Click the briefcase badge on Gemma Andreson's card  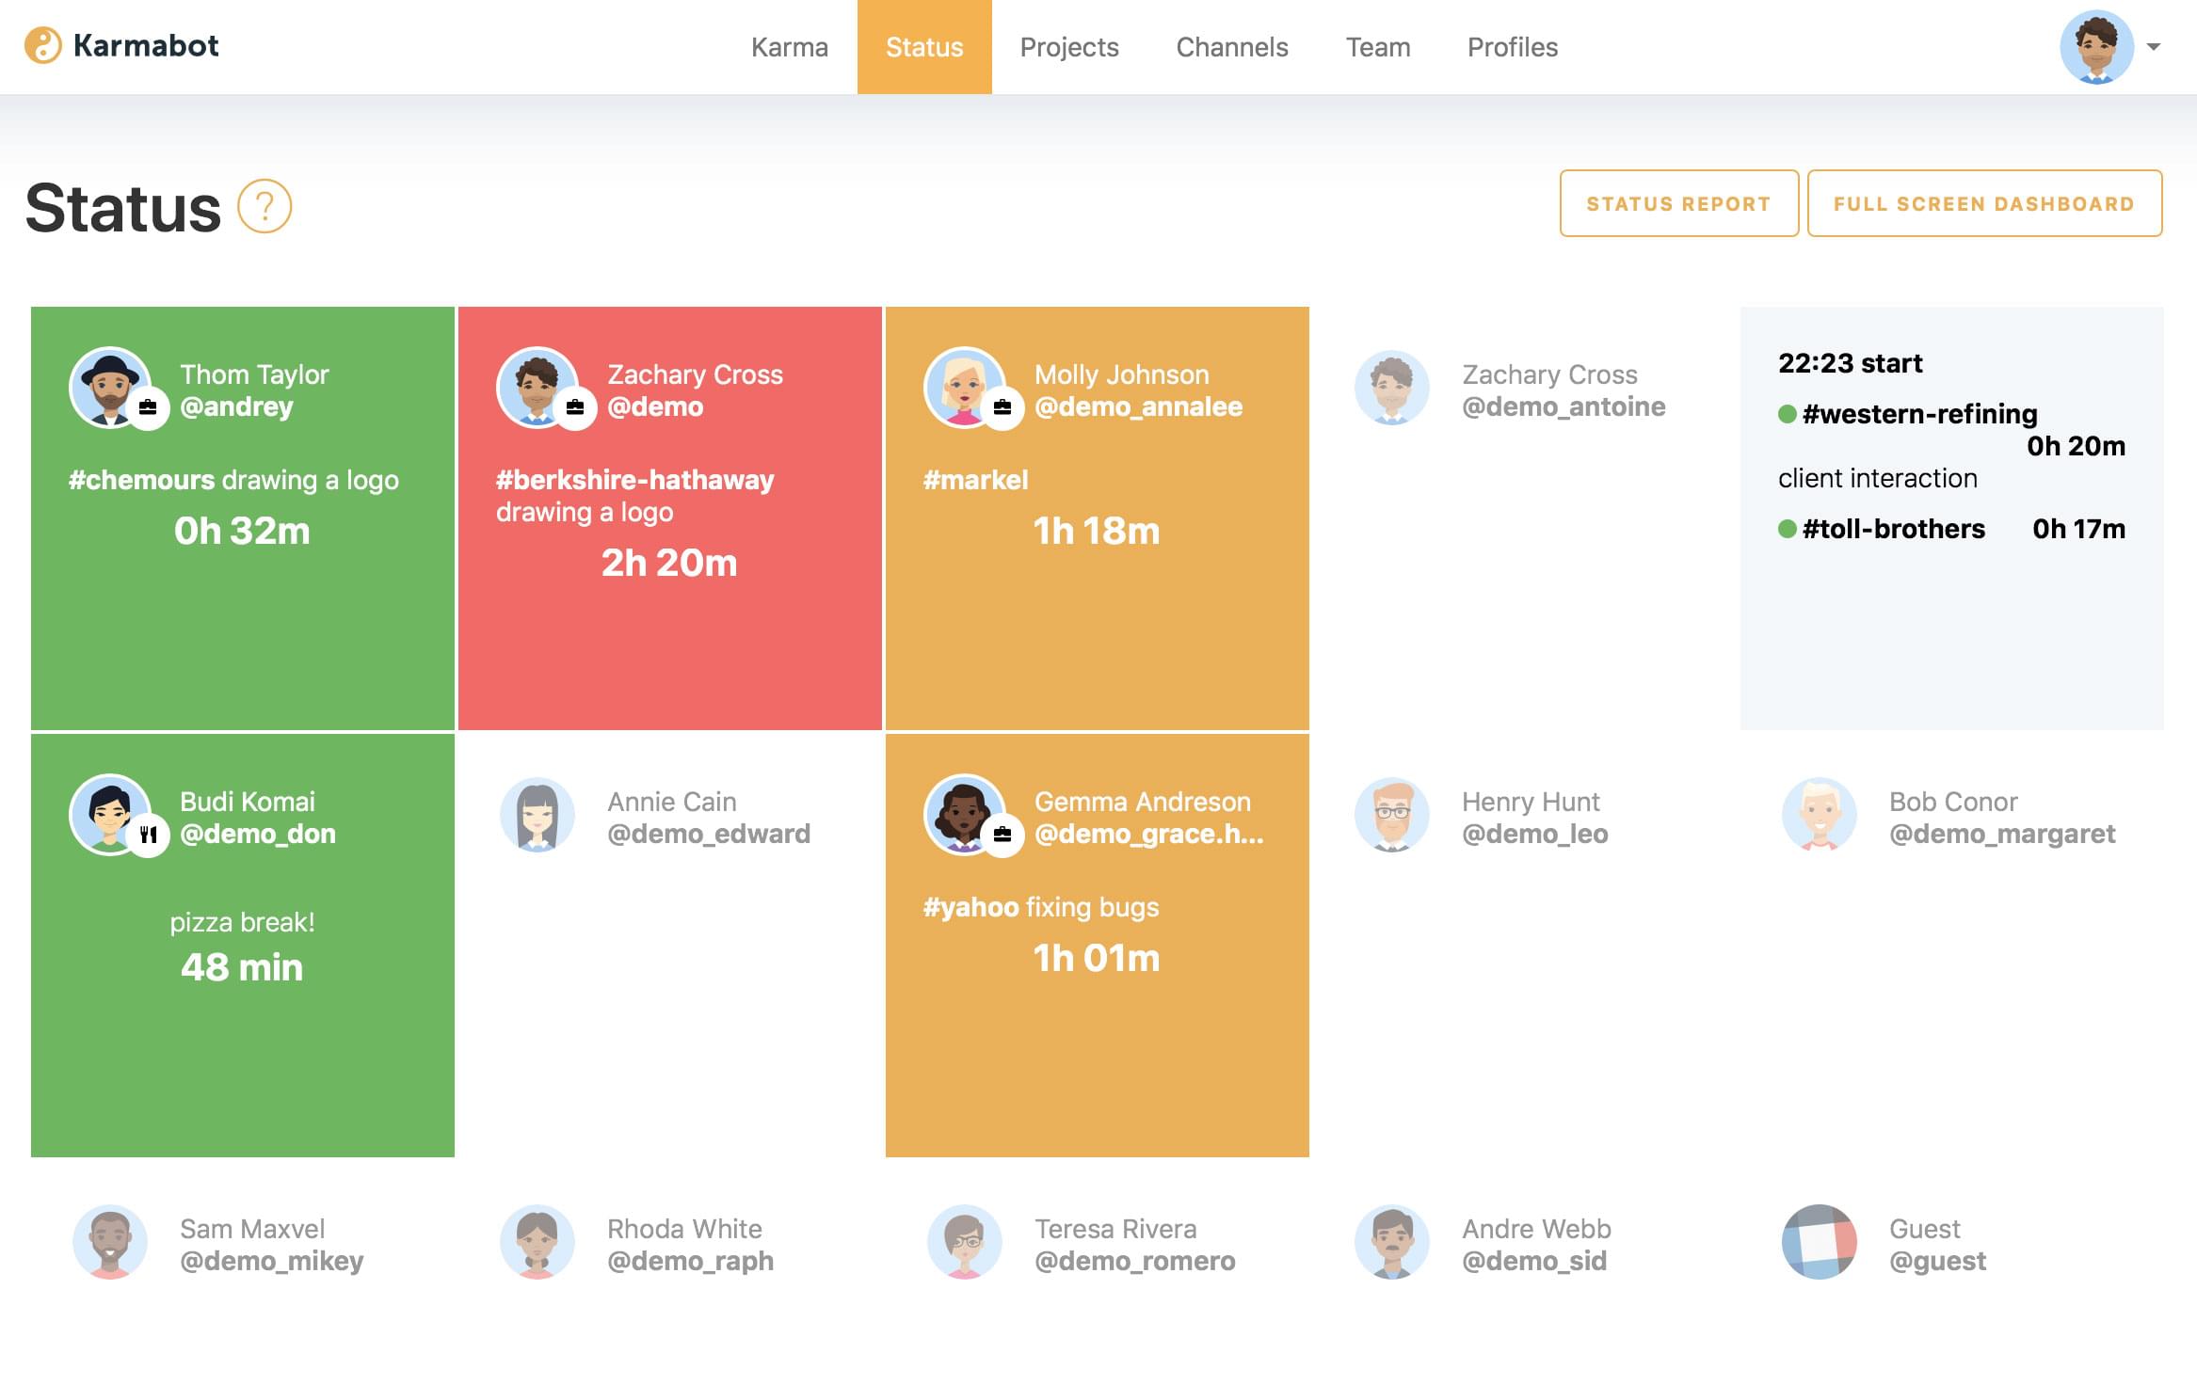pyautogui.click(x=1003, y=836)
